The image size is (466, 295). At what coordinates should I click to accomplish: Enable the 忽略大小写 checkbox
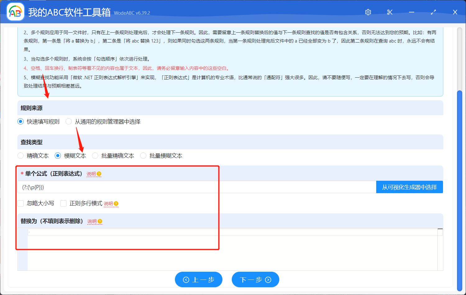pos(21,203)
